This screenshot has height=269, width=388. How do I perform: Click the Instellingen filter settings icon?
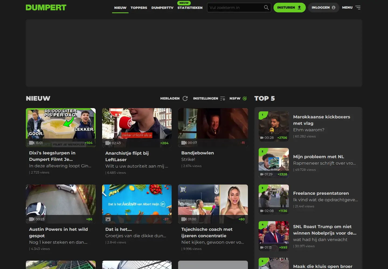click(223, 98)
